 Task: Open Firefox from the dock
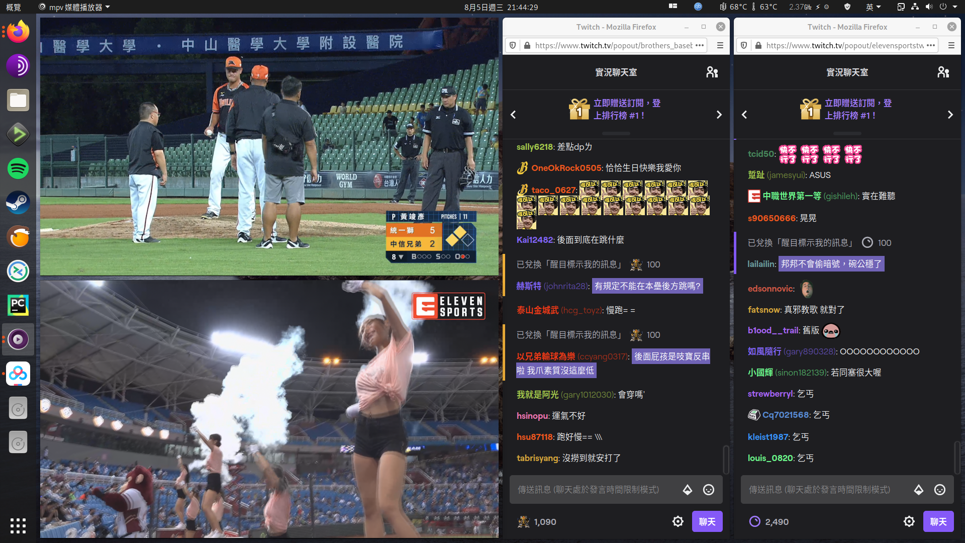click(18, 32)
